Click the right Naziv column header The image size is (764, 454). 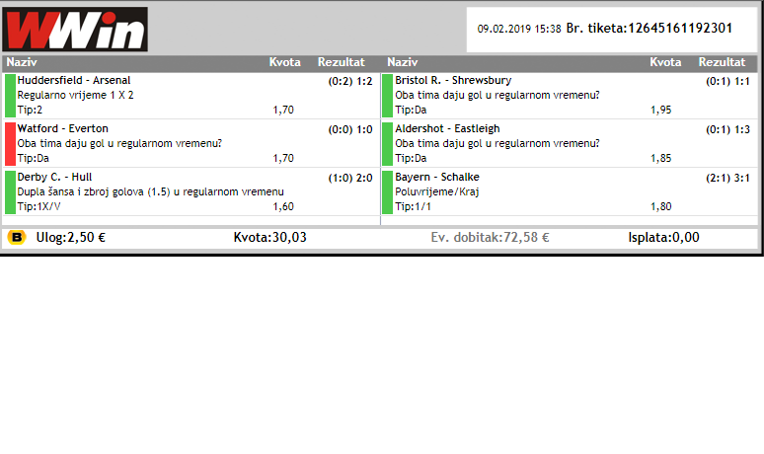[x=403, y=62]
